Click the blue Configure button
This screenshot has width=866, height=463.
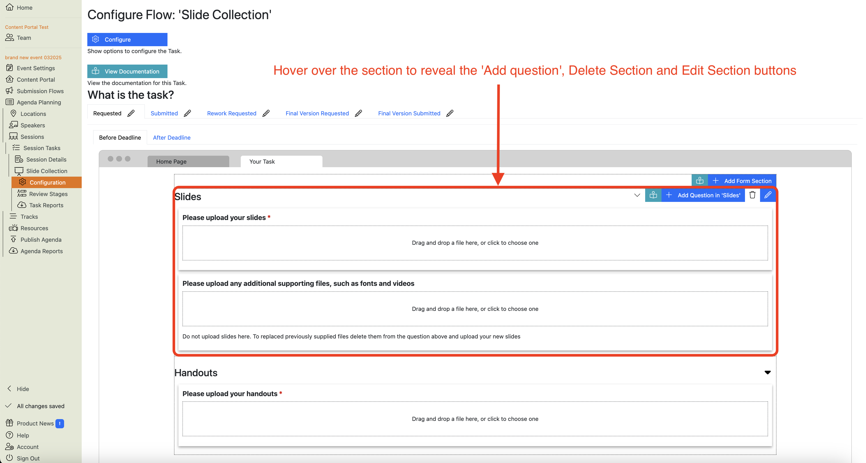[127, 39]
